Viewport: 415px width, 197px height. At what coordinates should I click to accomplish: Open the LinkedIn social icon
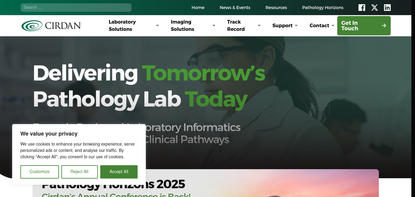pos(387,8)
